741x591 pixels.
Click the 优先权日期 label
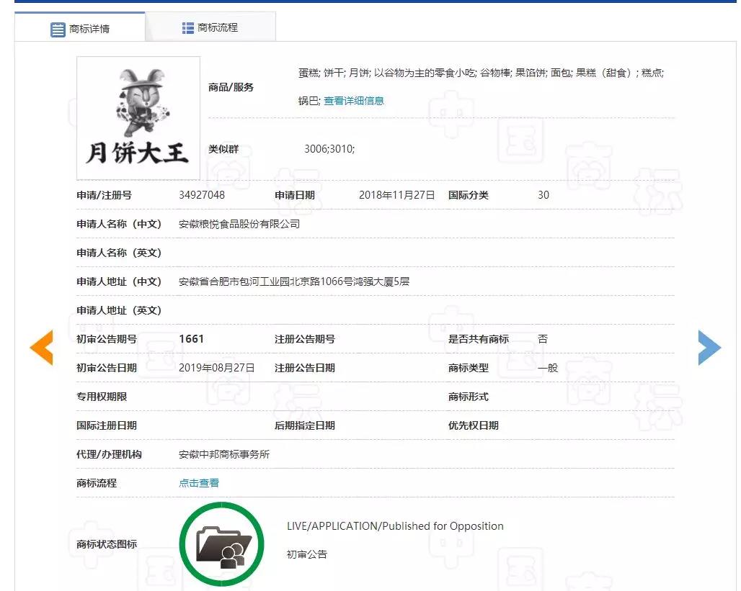pos(473,425)
